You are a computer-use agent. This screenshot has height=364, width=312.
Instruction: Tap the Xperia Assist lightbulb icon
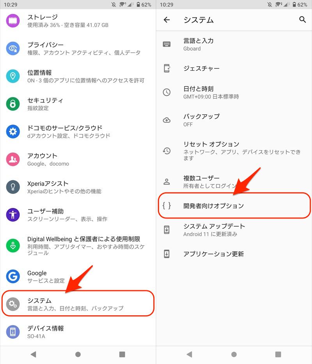click(13, 187)
